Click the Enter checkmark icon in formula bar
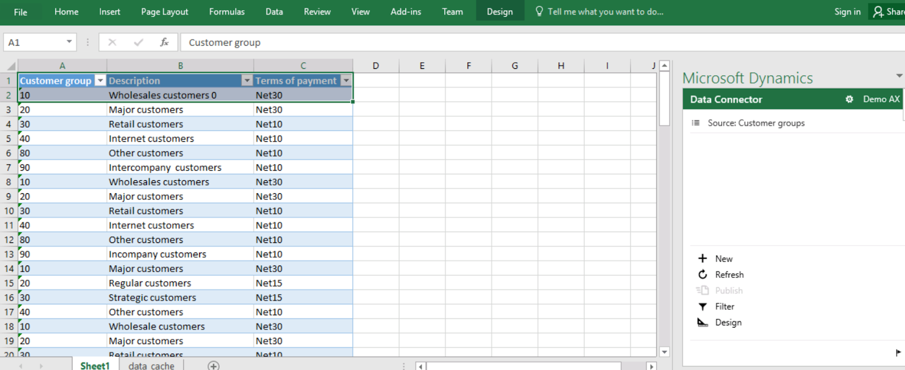Screen dimensions: 905x370 tap(139, 42)
